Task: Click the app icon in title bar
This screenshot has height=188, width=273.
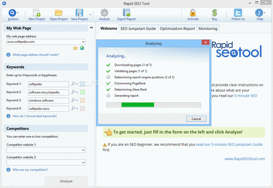Action: [4, 3]
